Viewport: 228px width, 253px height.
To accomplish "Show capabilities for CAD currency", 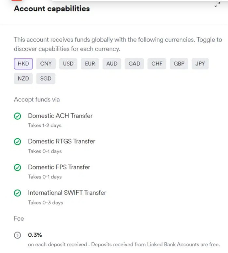I will tap(134, 64).
